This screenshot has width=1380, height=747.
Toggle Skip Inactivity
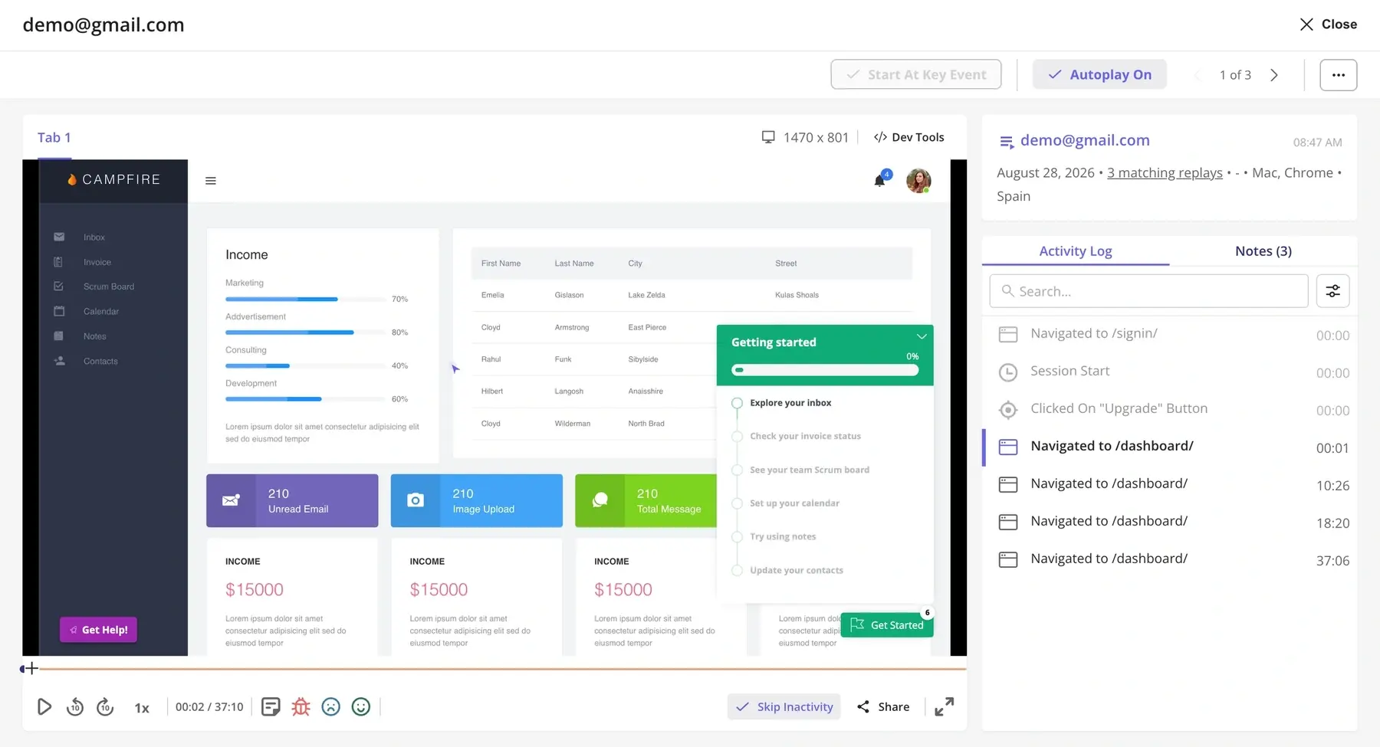tap(784, 706)
